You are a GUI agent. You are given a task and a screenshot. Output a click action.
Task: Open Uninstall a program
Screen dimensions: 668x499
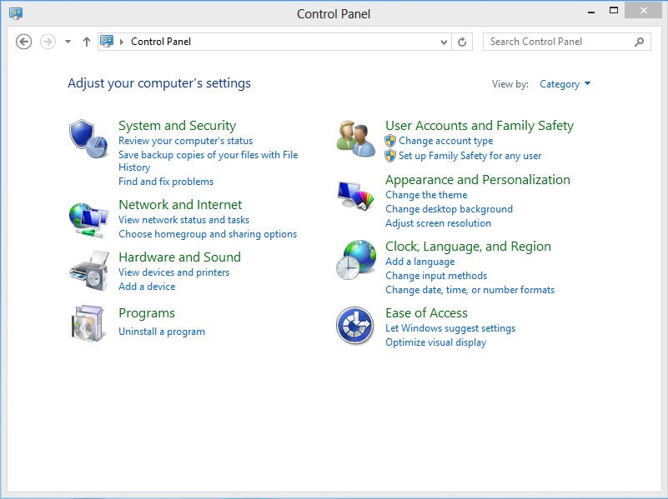point(162,332)
